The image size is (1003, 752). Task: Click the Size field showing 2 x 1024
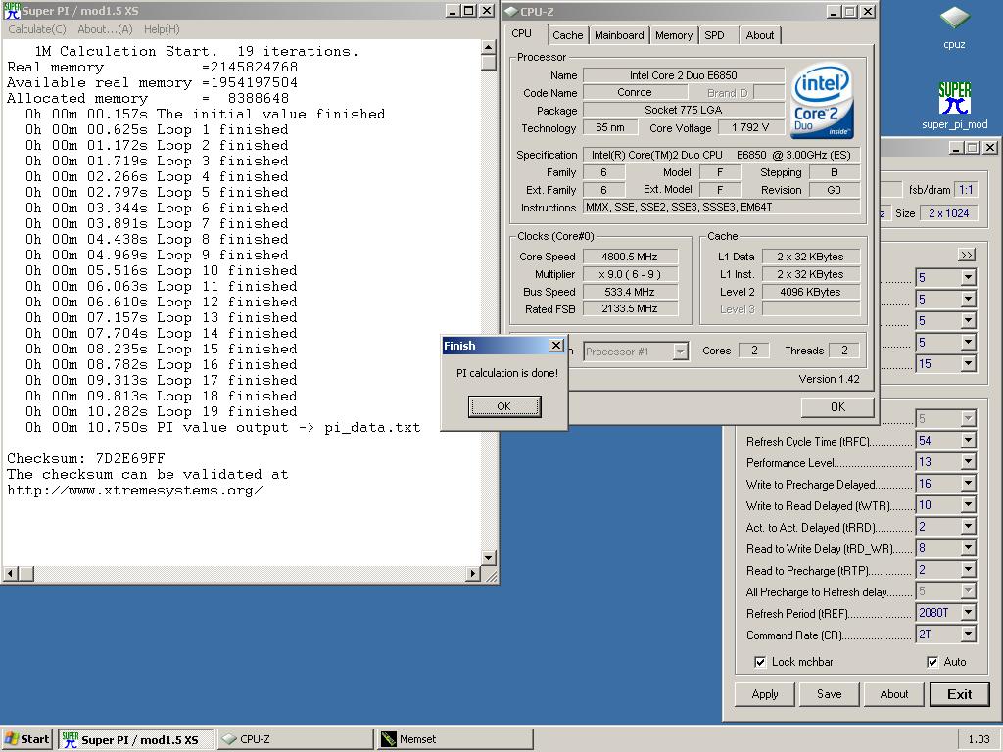click(948, 213)
